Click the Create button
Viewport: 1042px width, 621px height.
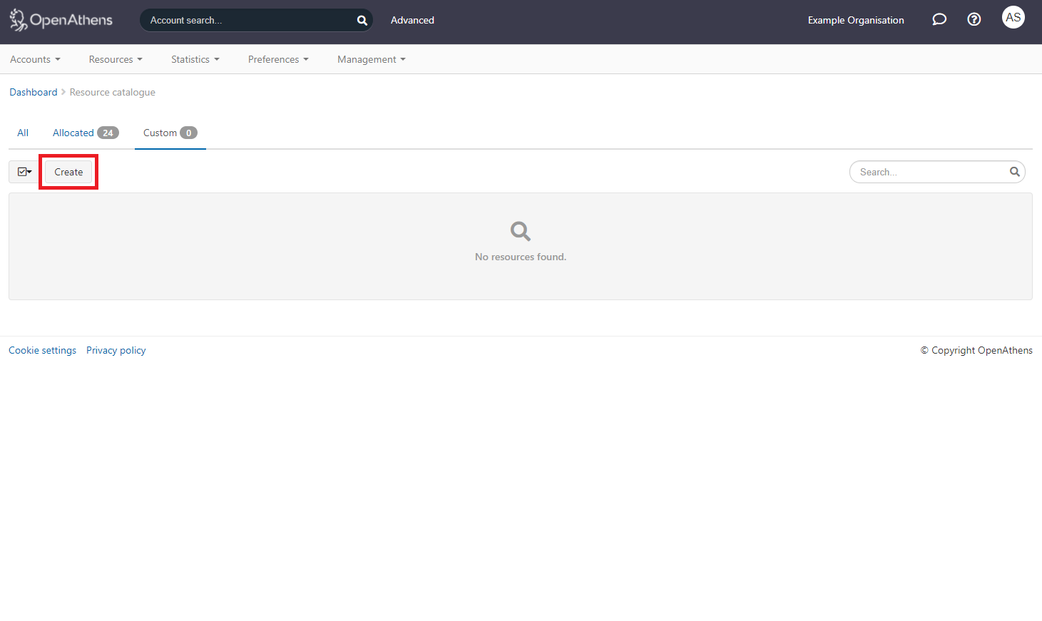pyautogui.click(x=68, y=172)
